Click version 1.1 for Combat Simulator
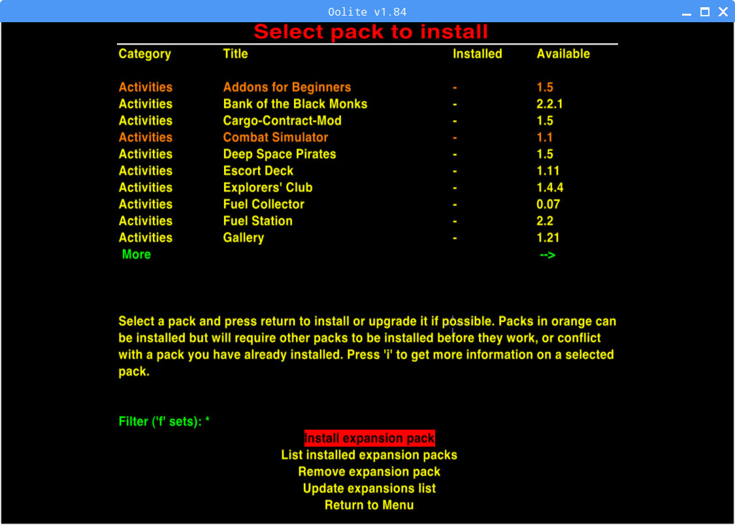The height and width of the screenshot is (525, 735). click(x=544, y=137)
